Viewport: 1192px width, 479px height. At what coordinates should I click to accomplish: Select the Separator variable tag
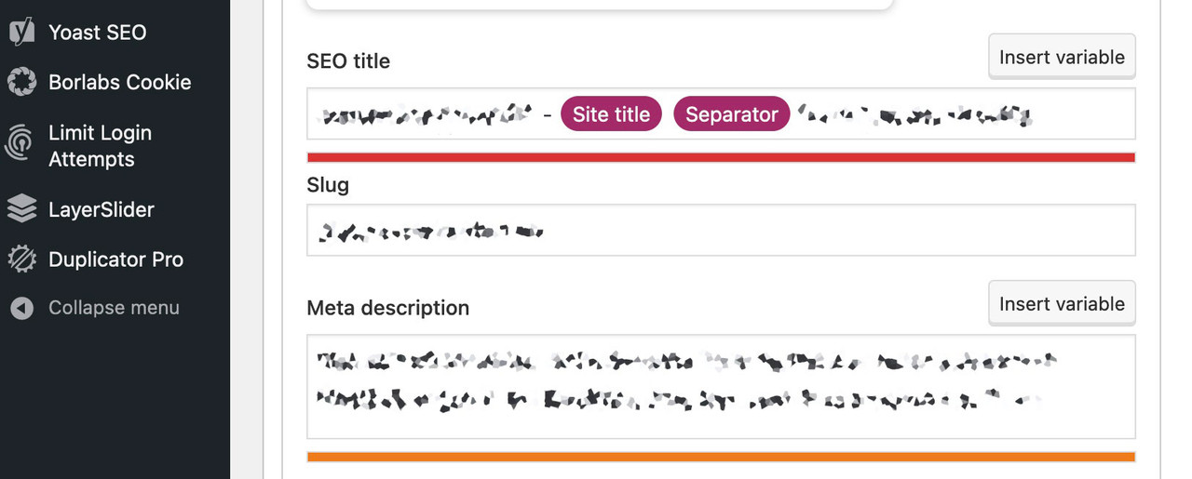(x=731, y=114)
